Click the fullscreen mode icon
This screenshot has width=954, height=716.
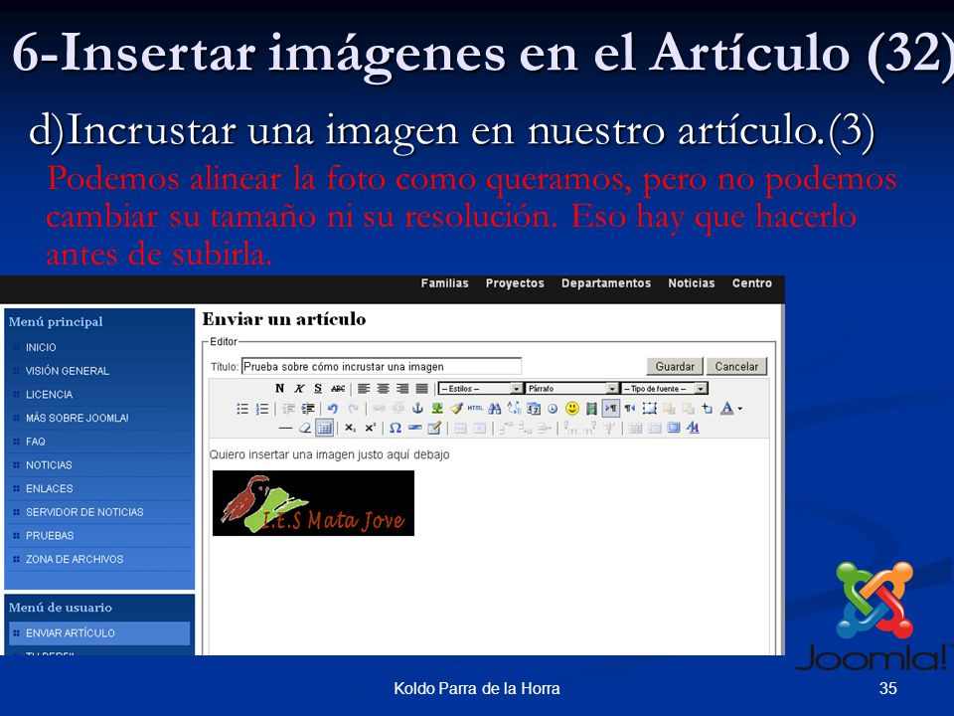(674, 428)
